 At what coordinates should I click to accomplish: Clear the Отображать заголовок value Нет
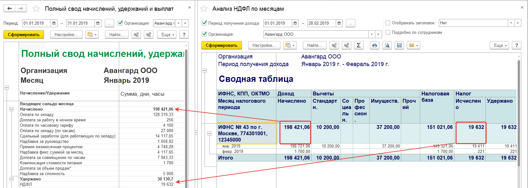[x=518, y=23]
